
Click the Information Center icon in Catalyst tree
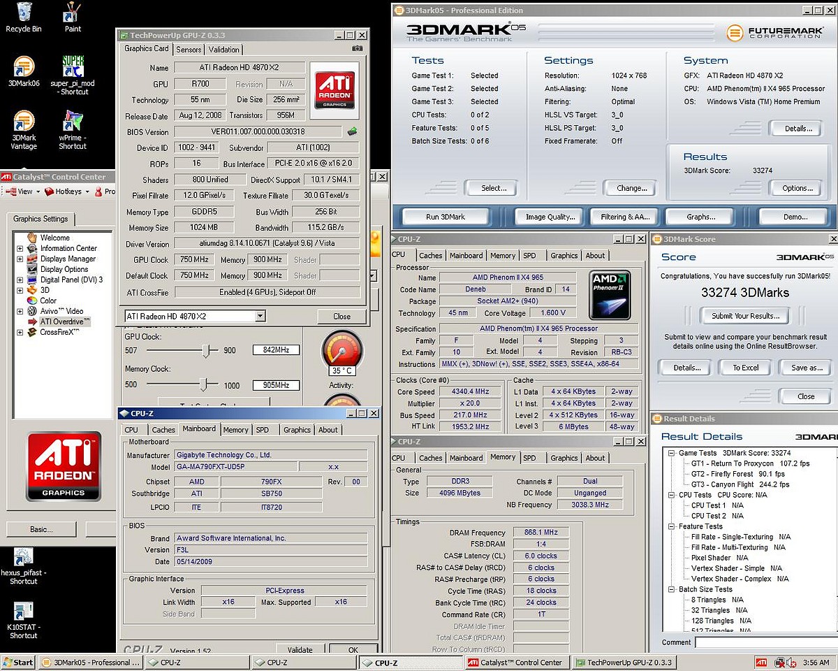click(31, 248)
